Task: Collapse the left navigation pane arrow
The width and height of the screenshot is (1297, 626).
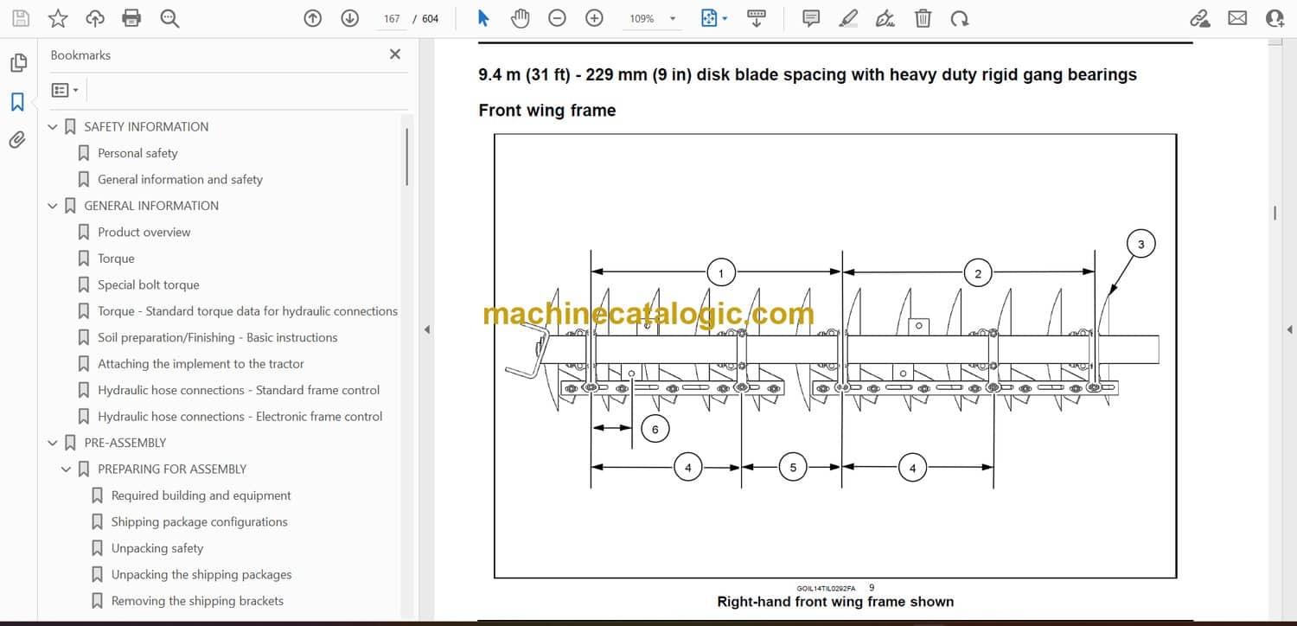Action: point(425,329)
